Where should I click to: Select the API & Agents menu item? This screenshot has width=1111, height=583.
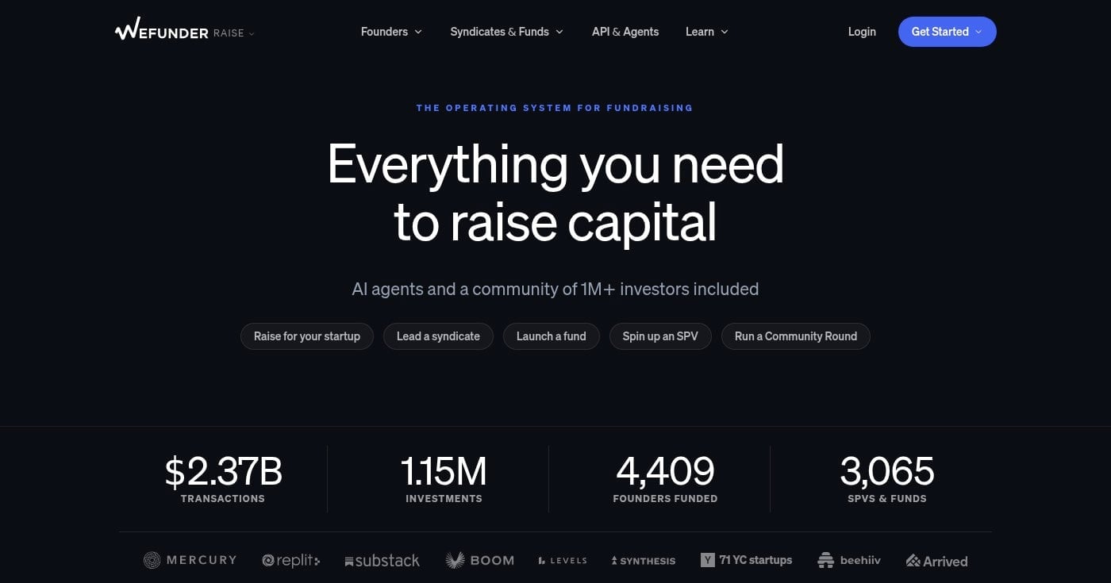pos(625,32)
